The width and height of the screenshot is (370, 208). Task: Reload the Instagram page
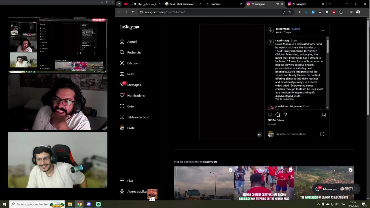click(x=133, y=12)
